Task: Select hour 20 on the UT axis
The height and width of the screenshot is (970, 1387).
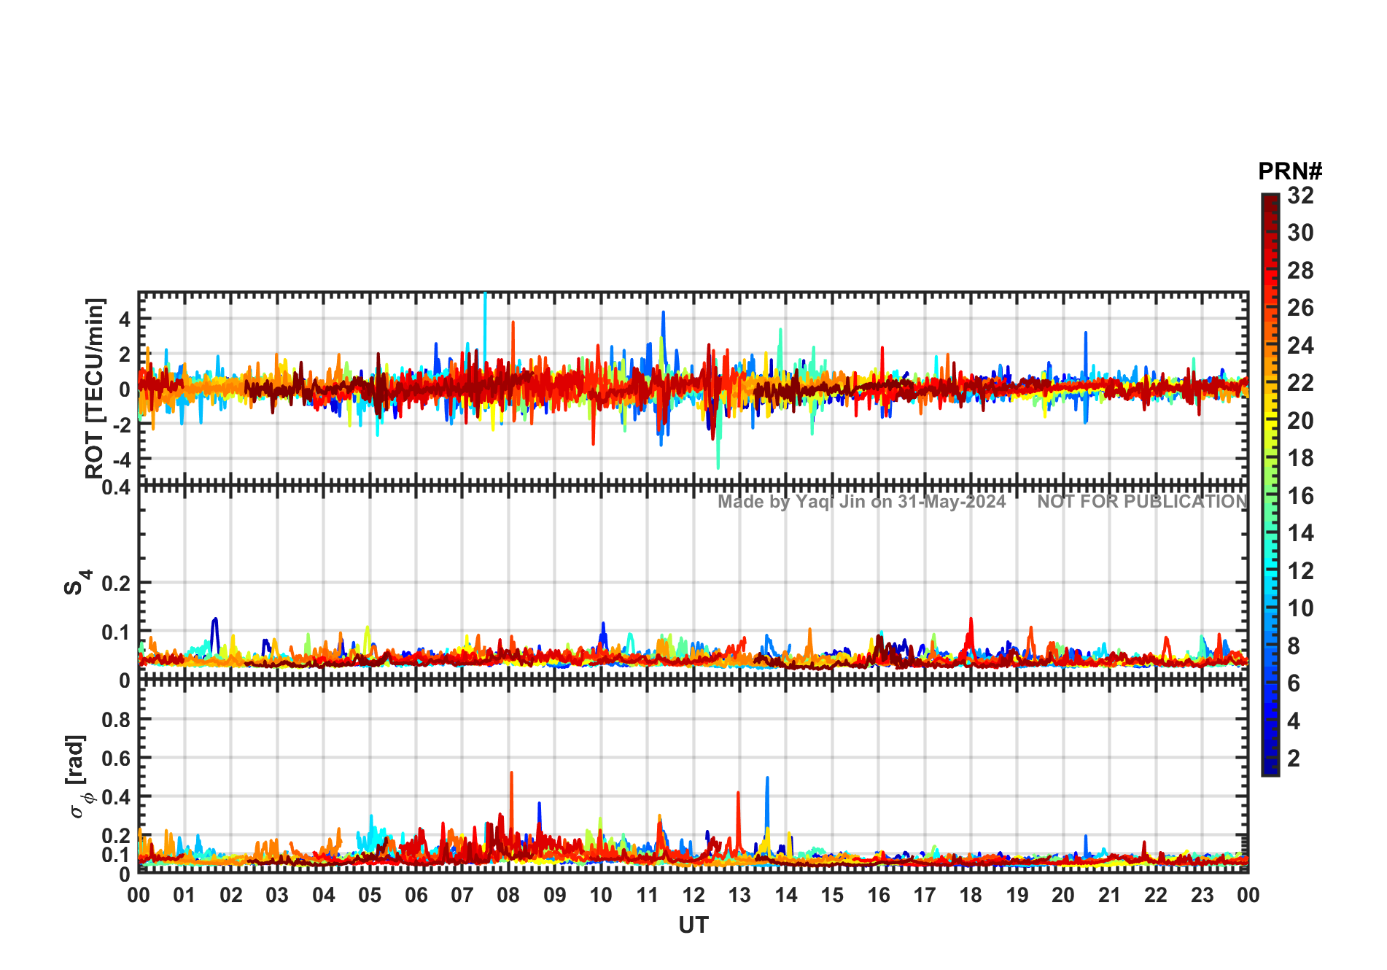Action: 1063,895
